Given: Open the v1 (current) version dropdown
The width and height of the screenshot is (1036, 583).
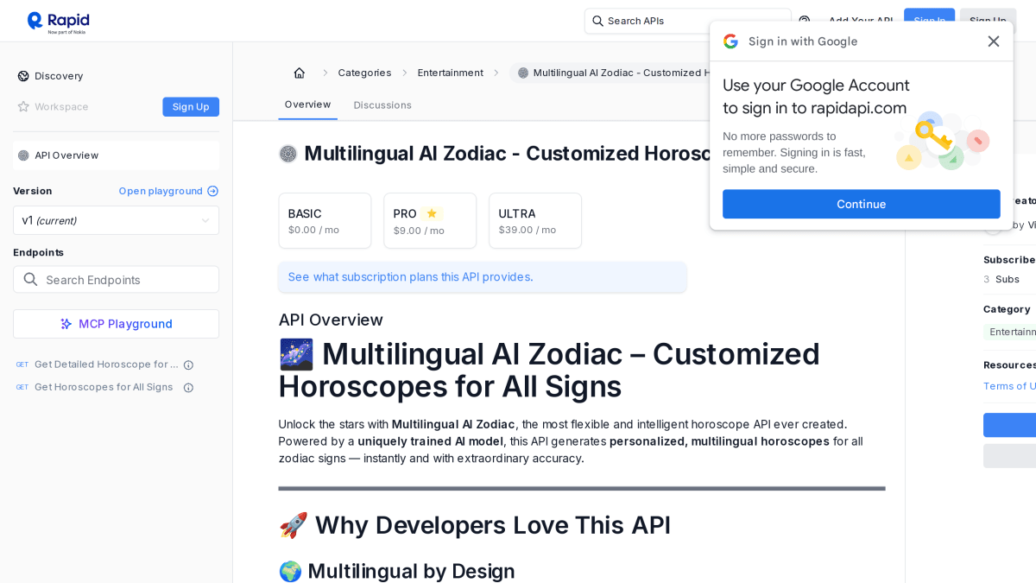Looking at the screenshot, I should [x=116, y=220].
